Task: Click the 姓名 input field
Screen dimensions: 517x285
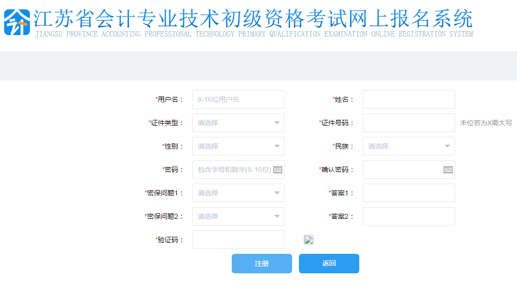Action: tap(408, 99)
